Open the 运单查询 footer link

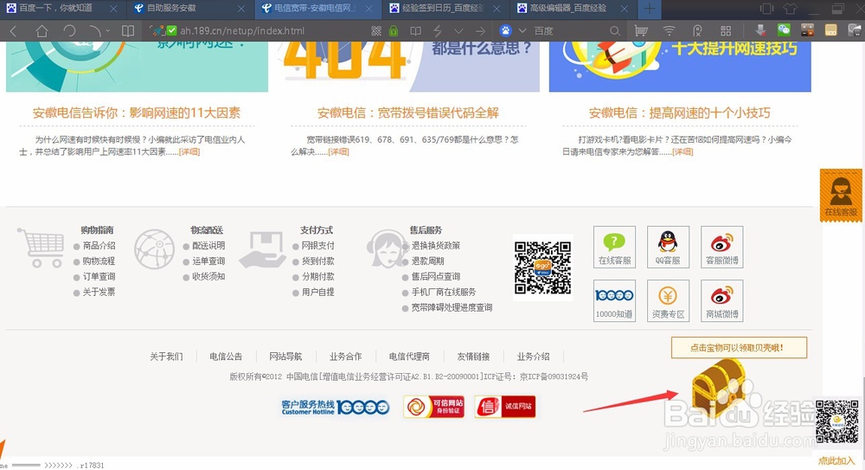point(208,261)
